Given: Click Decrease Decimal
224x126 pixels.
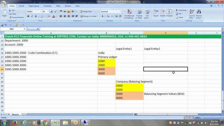Looking at the screenshot, I should pyautogui.click(x=120, y=16).
